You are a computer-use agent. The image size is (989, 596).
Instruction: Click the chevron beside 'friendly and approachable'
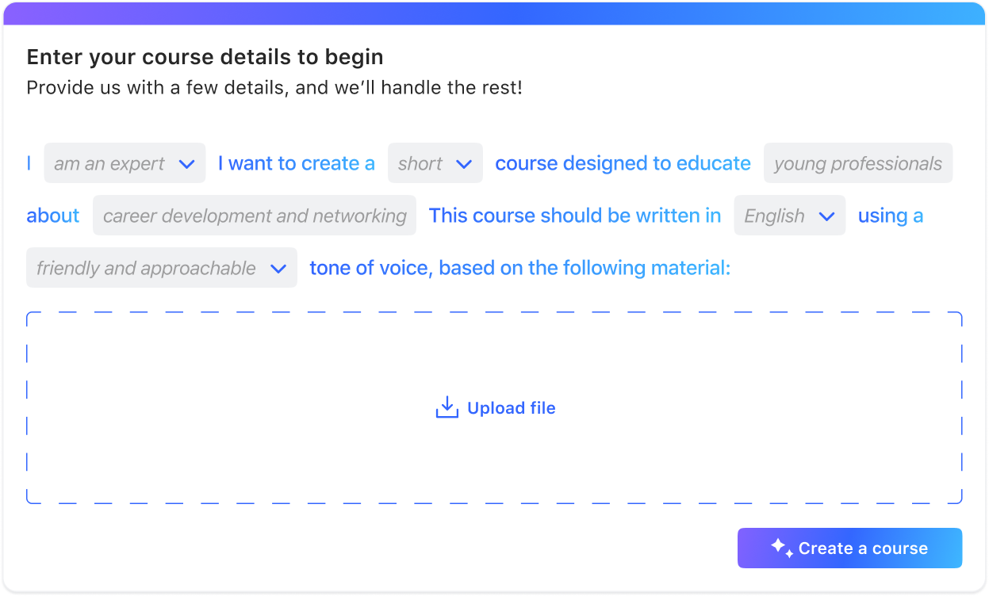click(x=278, y=269)
